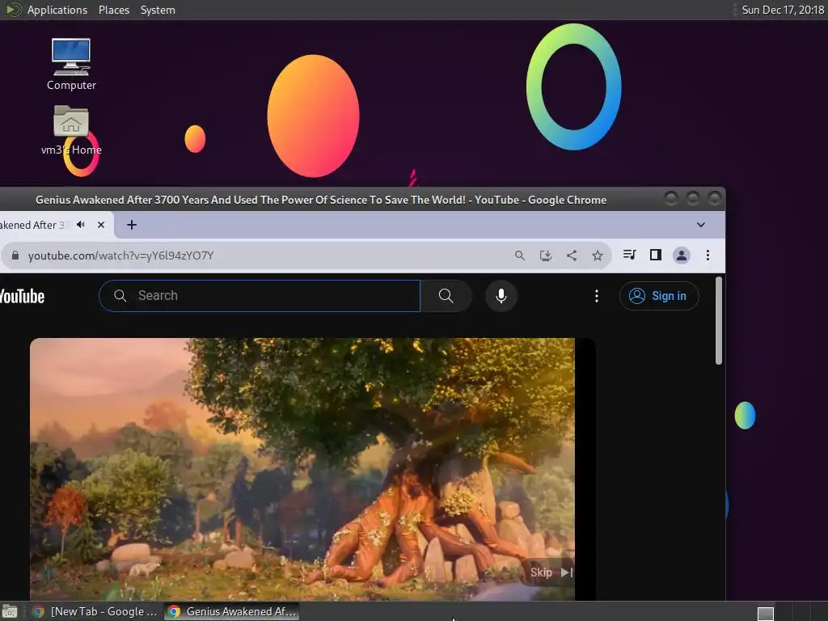This screenshot has height=621, width=828.
Task: Switch to New Tab - Google Chrome taskbar window
Action: (95, 611)
